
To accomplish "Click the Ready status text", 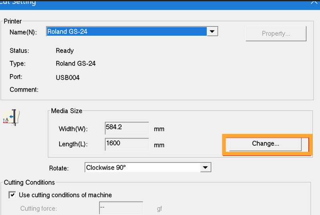I will click(x=65, y=50).
